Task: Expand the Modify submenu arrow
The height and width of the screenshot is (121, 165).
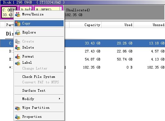Action: click(x=59, y=99)
